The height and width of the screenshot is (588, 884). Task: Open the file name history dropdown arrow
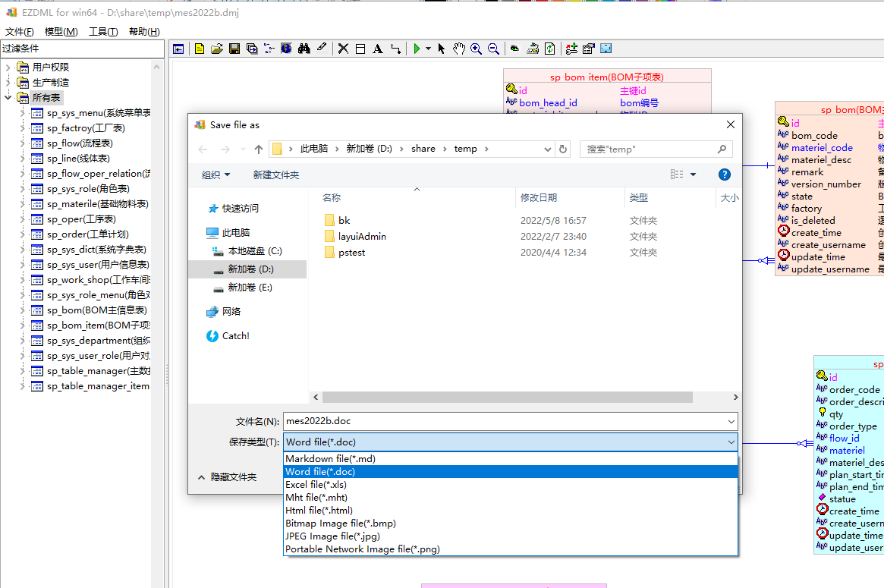731,422
